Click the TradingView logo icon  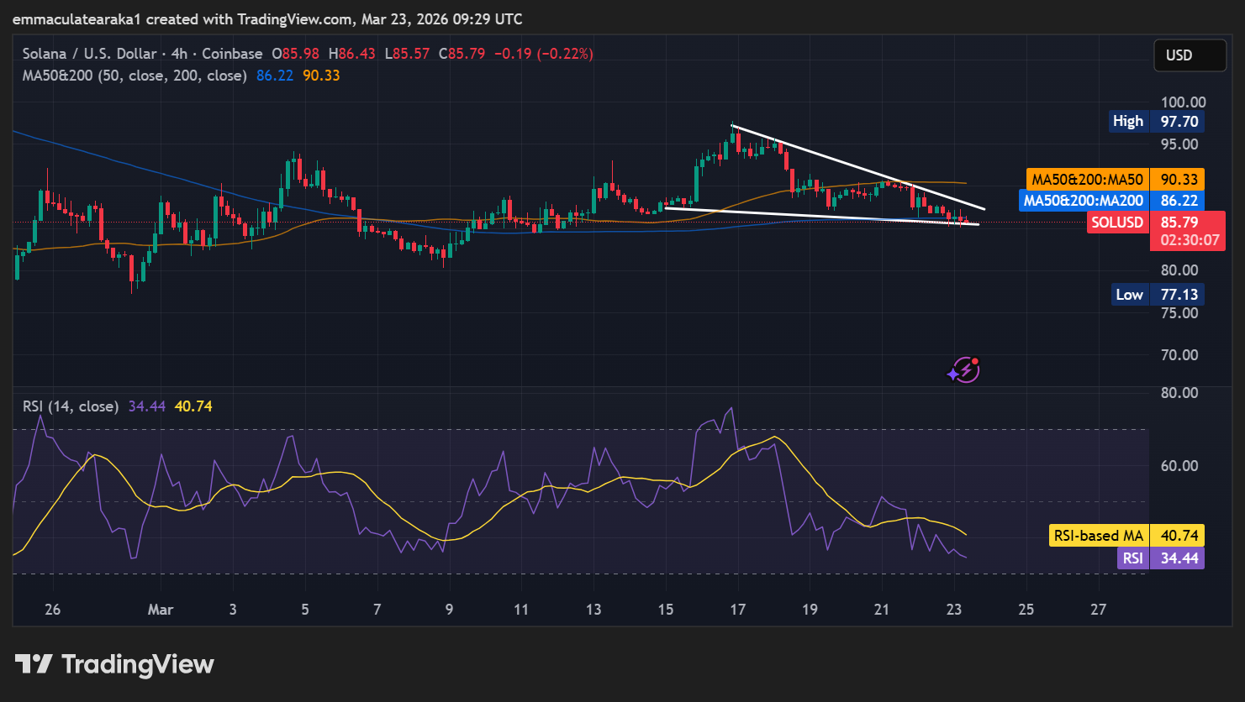coord(34,664)
